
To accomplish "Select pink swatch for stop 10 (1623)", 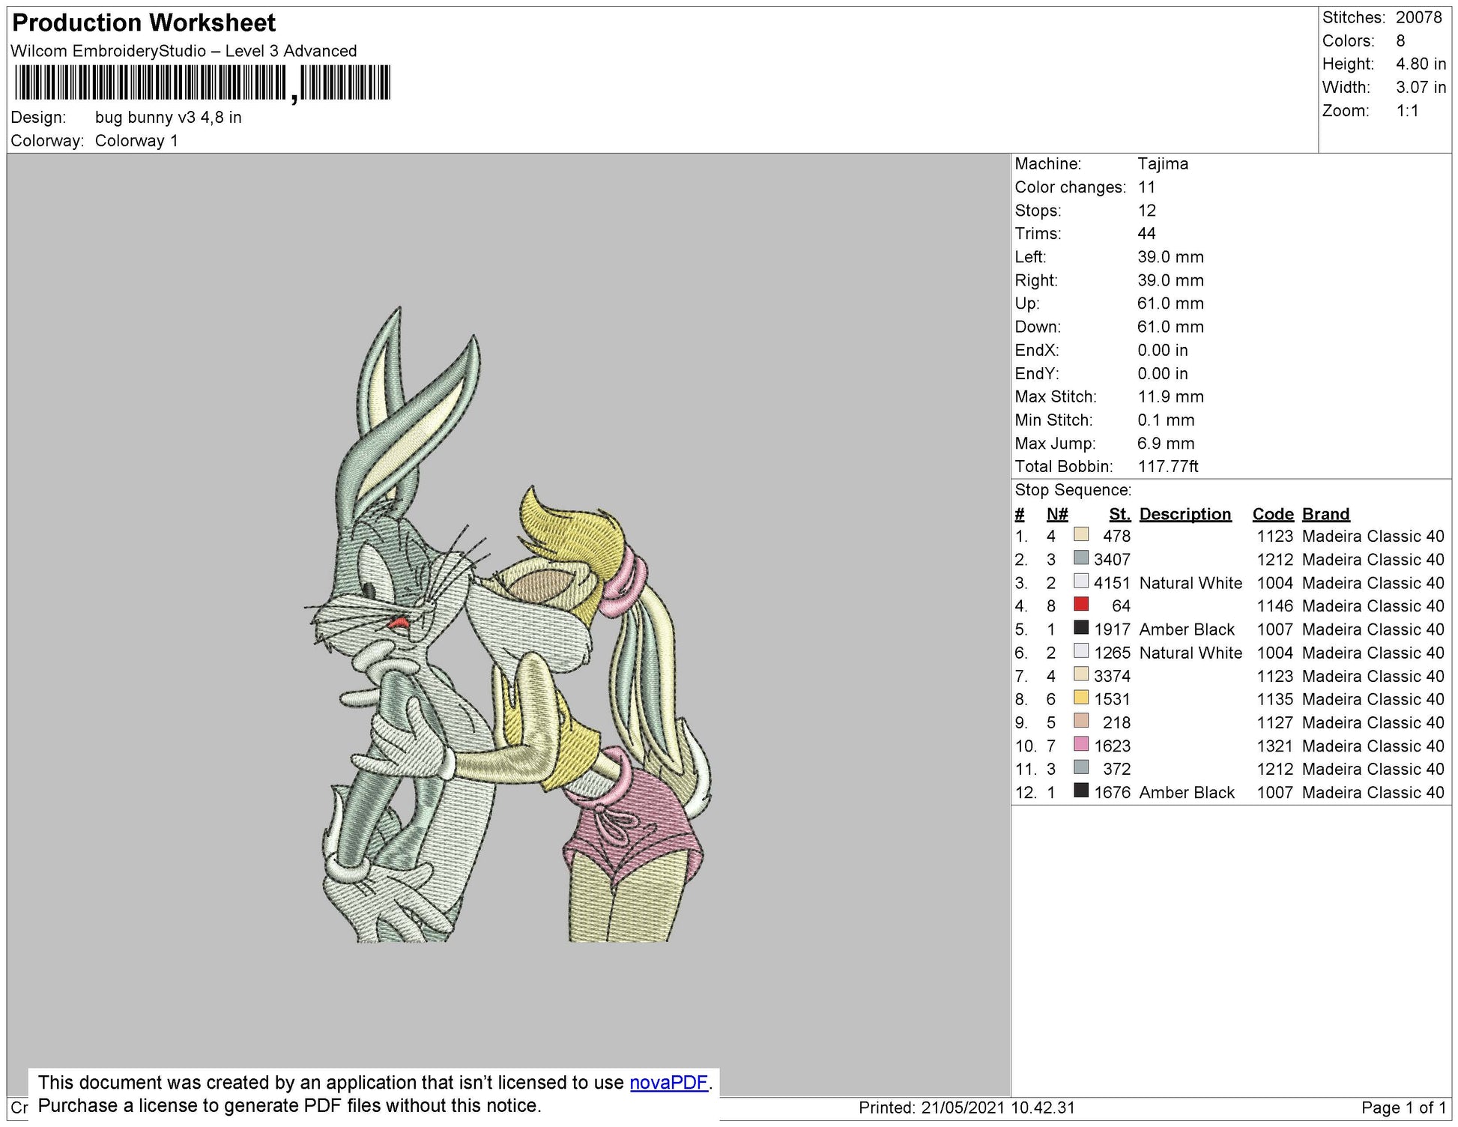I will pyautogui.click(x=1081, y=743).
